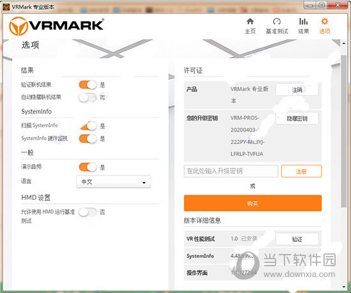
Task: Click 注销 button next to 产品
Action: (x=297, y=89)
